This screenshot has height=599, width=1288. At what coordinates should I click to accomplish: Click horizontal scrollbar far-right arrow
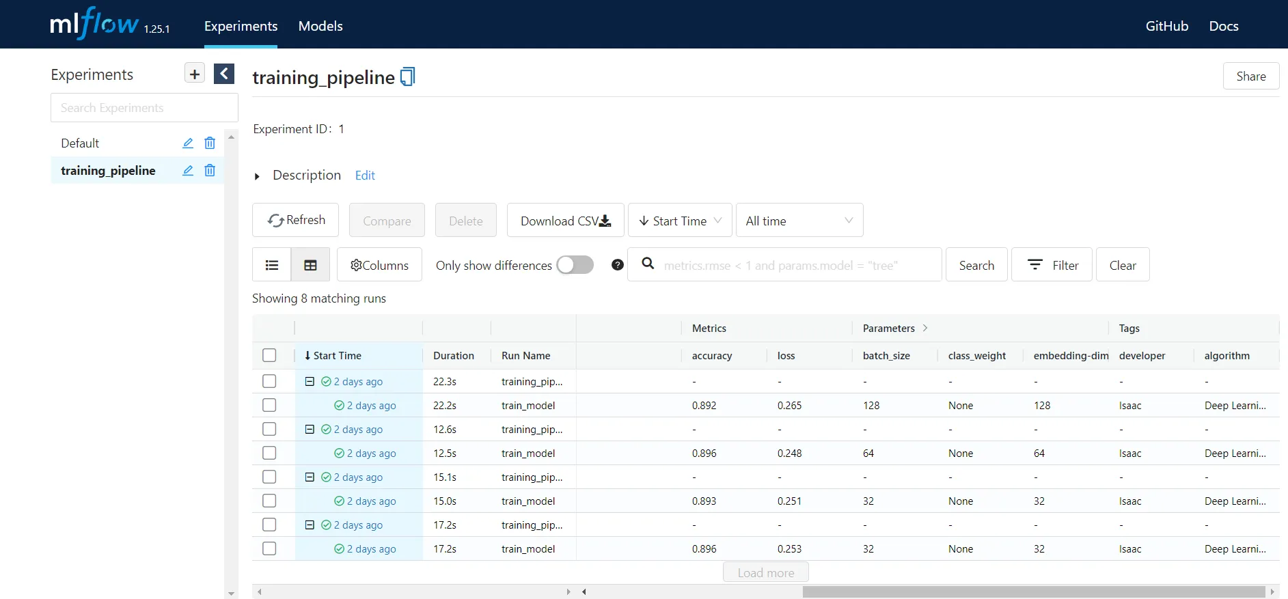tap(1272, 591)
